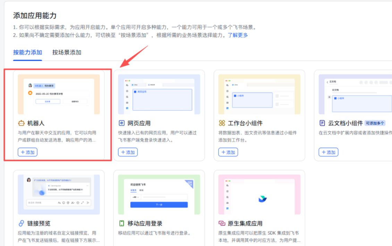The image size is (392, 246).
Task: Add the 网页应用 capability
Action: click(x=128, y=152)
